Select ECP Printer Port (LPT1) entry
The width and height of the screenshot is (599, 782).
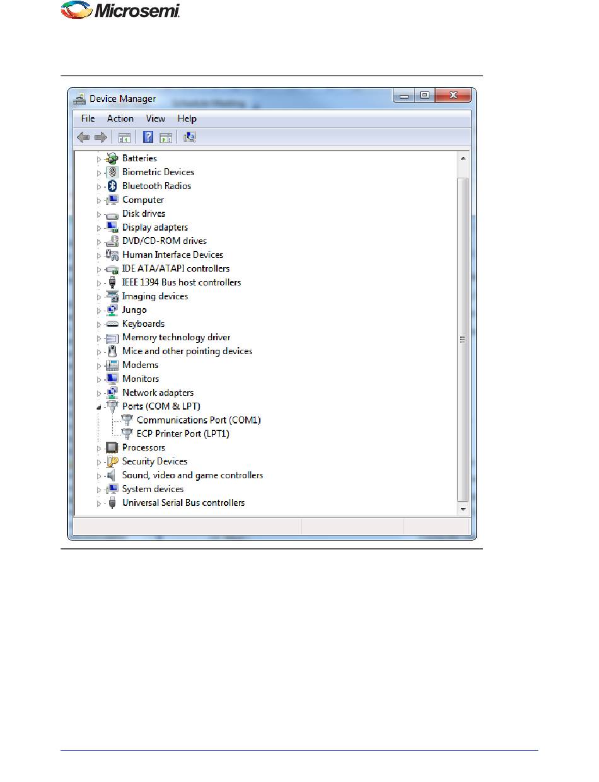pyautogui.click(x=183, y=434)
